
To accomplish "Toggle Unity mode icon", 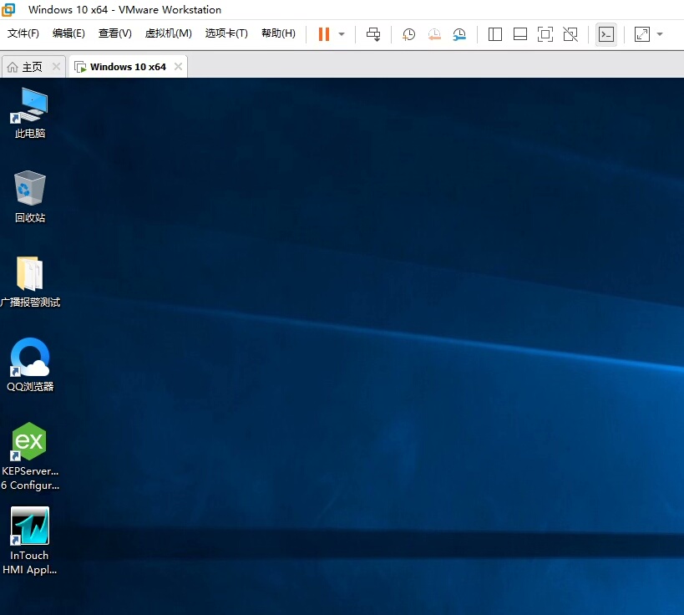I will [x=570, y=34].
